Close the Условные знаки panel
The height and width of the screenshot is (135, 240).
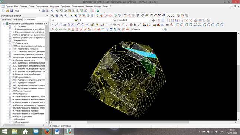(47, 16)
